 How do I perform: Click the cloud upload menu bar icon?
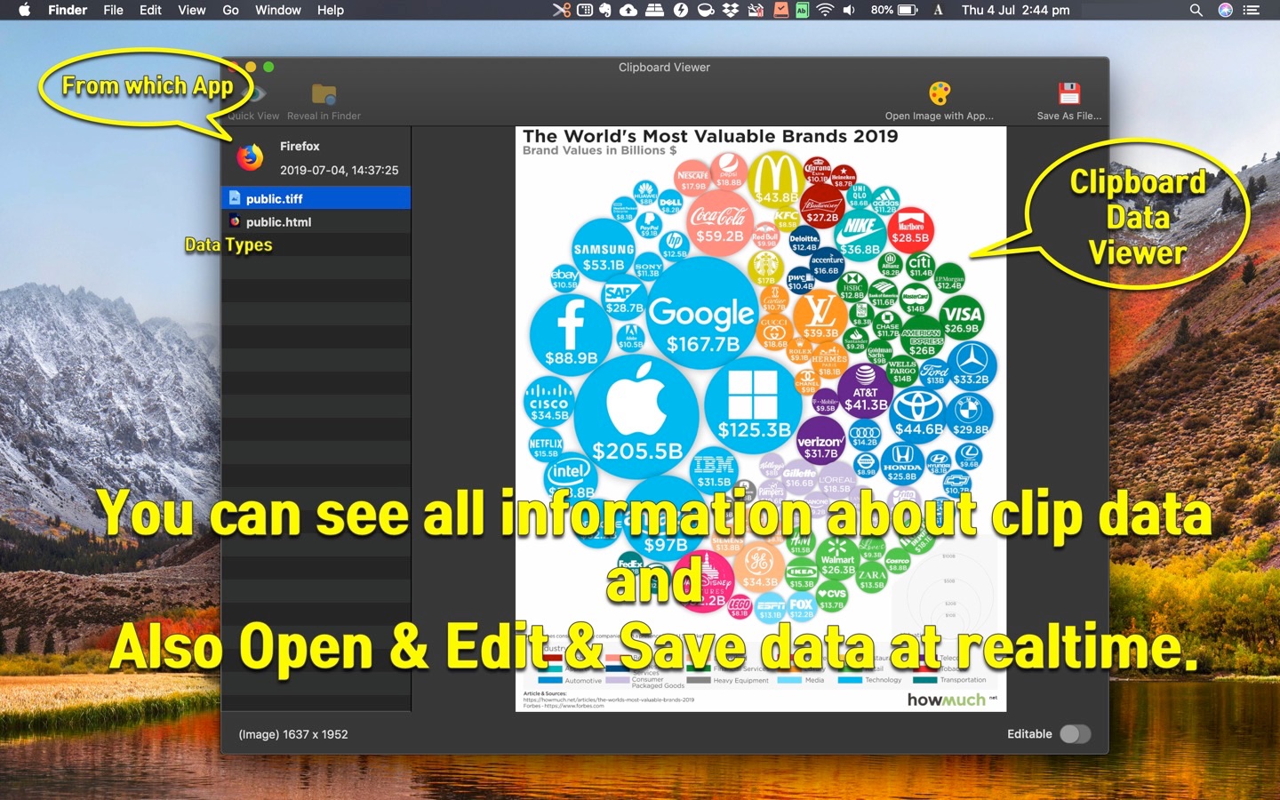[x=628, y=10]
